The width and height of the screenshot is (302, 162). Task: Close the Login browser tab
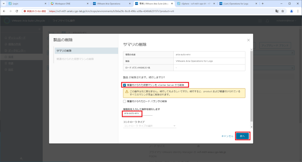click(45, 4)
